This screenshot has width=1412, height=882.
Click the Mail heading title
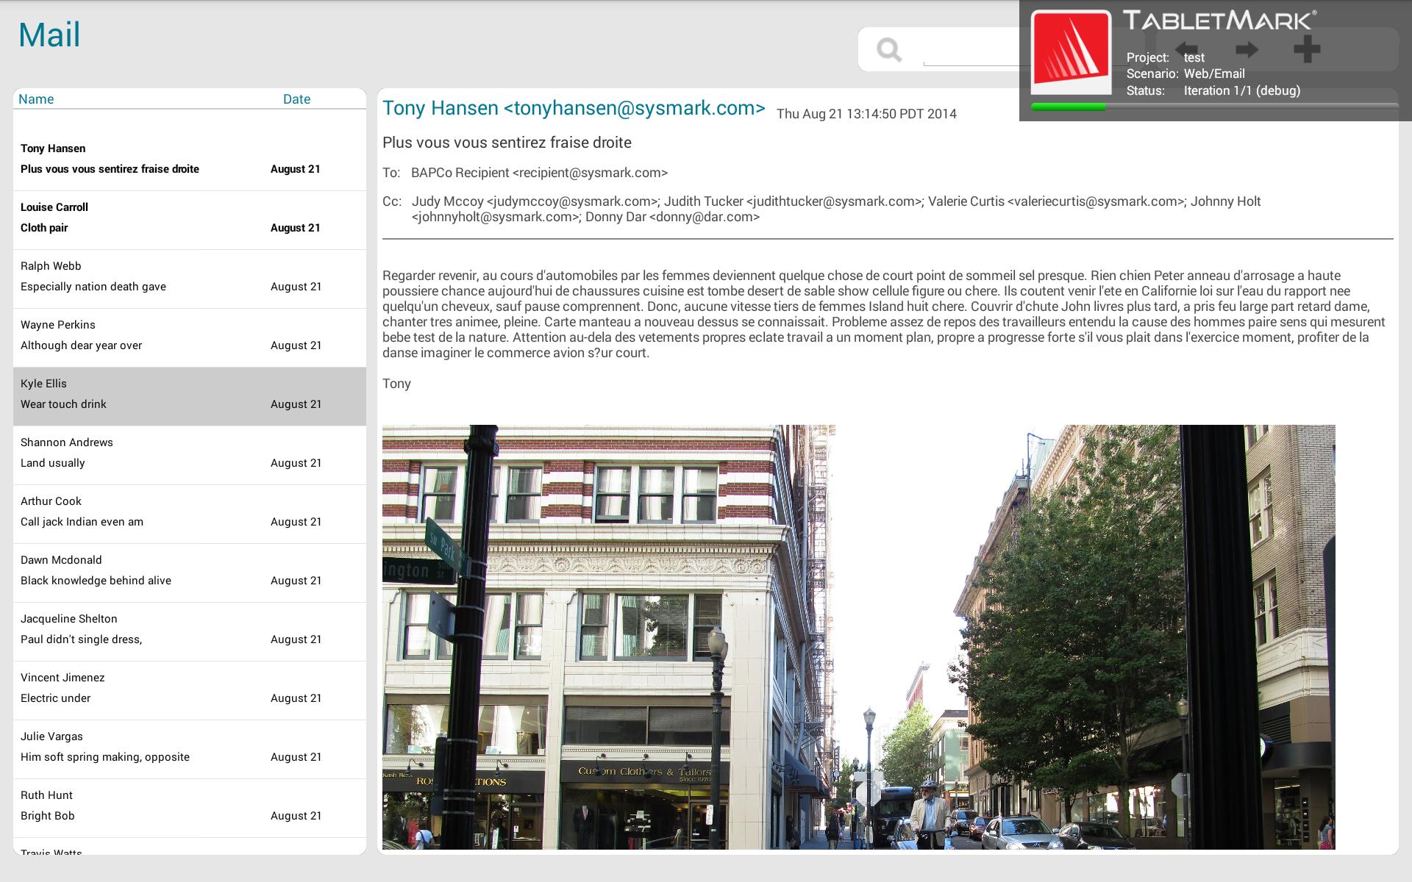[x=49, y=35]
